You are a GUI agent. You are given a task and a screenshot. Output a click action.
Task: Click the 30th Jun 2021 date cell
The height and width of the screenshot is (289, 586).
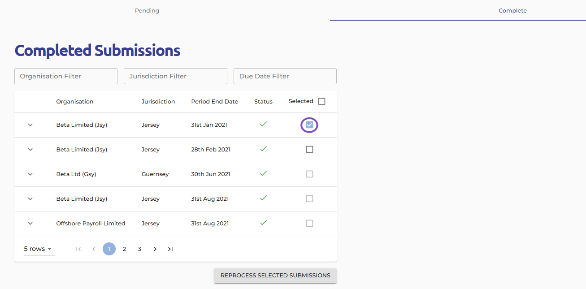(211, 174)
